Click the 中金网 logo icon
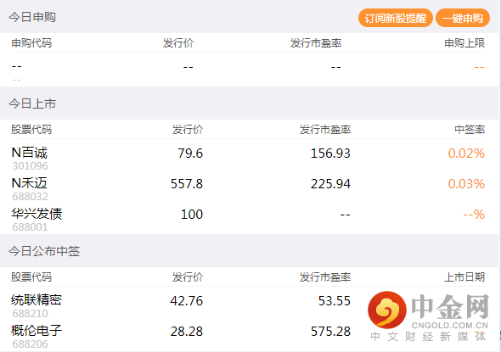Image resolution: width=501 pixels, height=352 pixels. pos(387,310)
